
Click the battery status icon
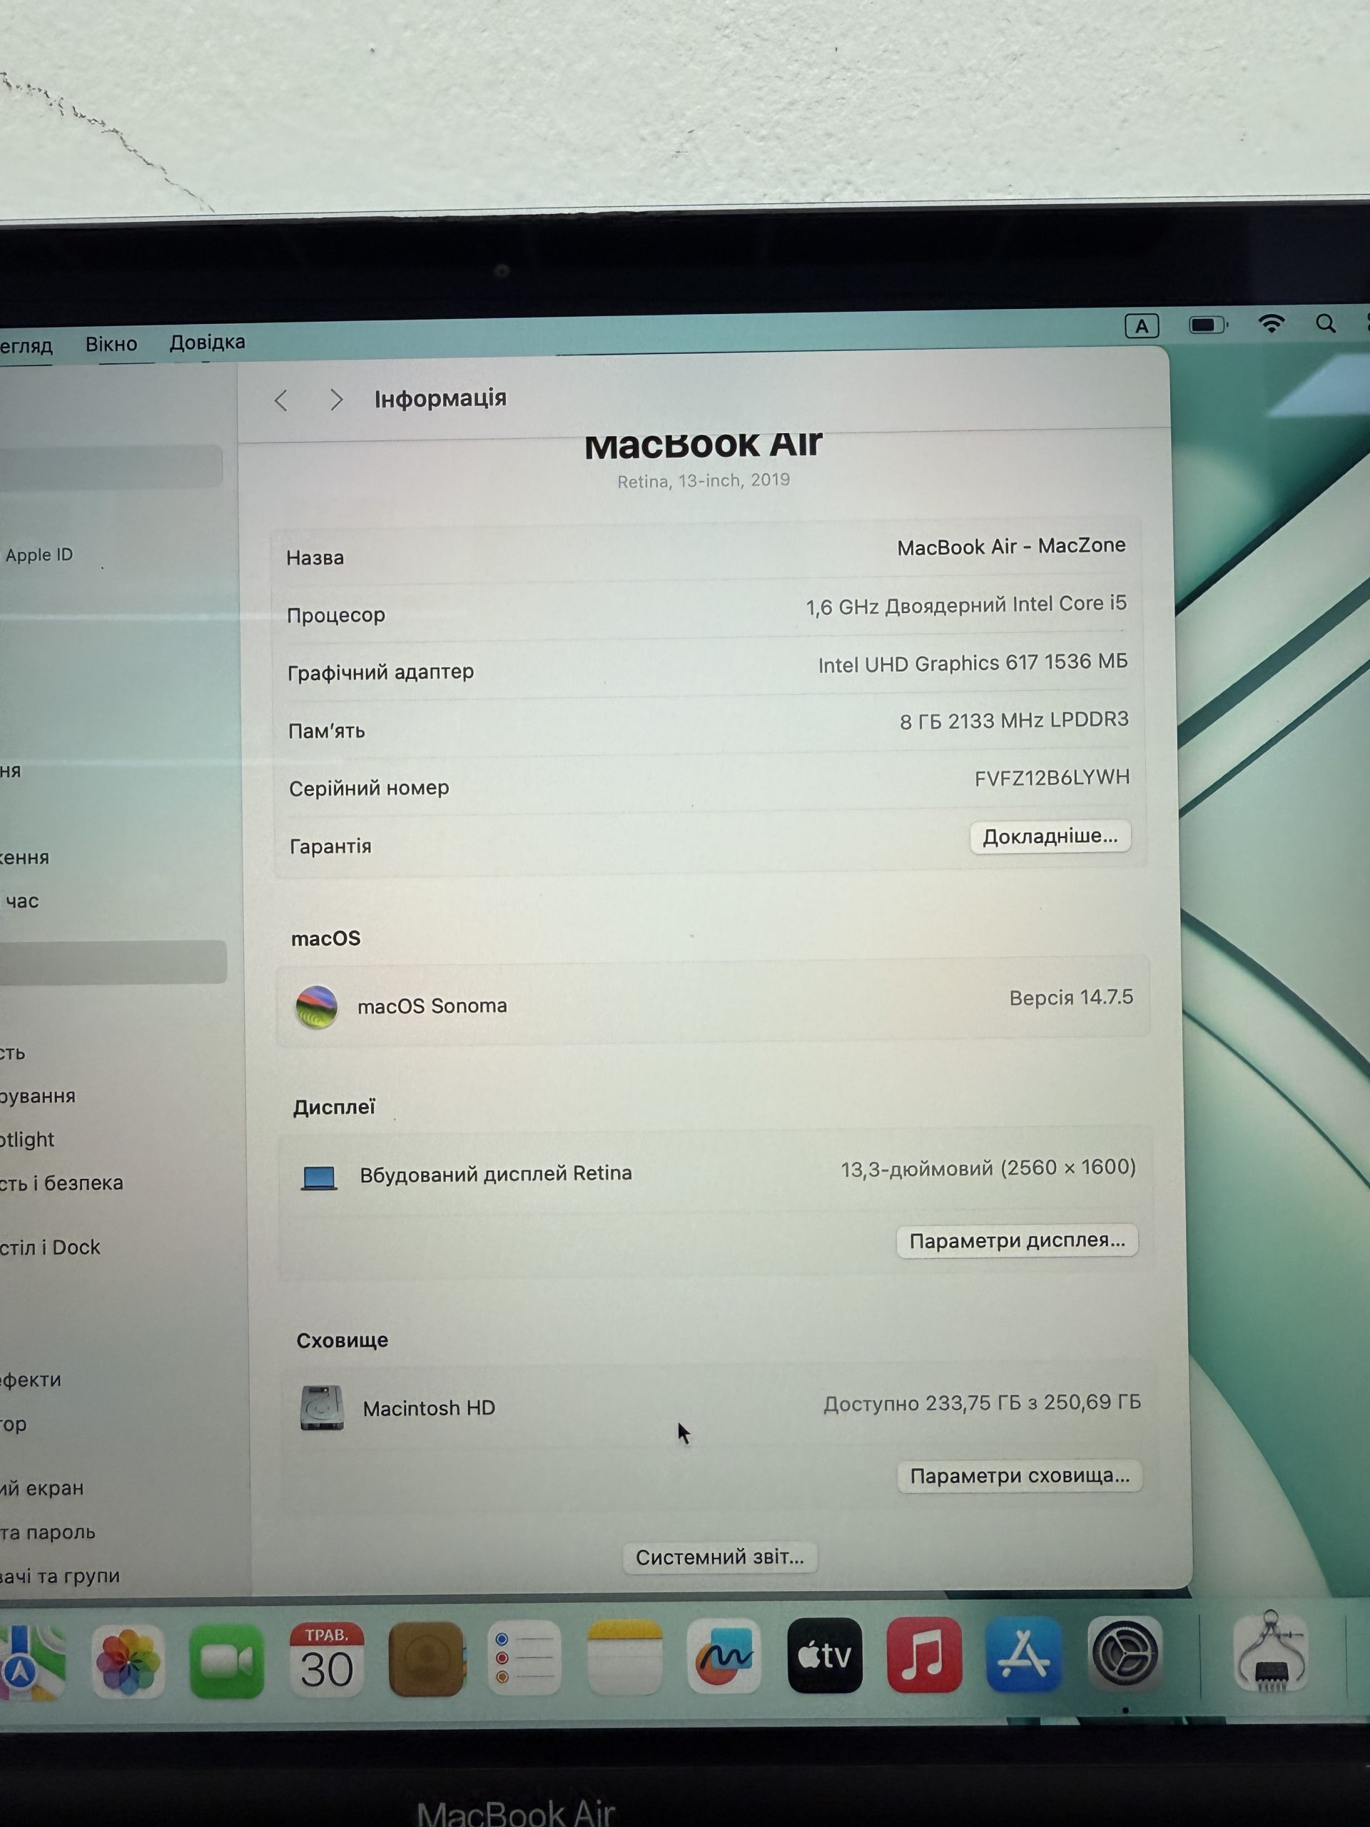[x=1208, y=325]
